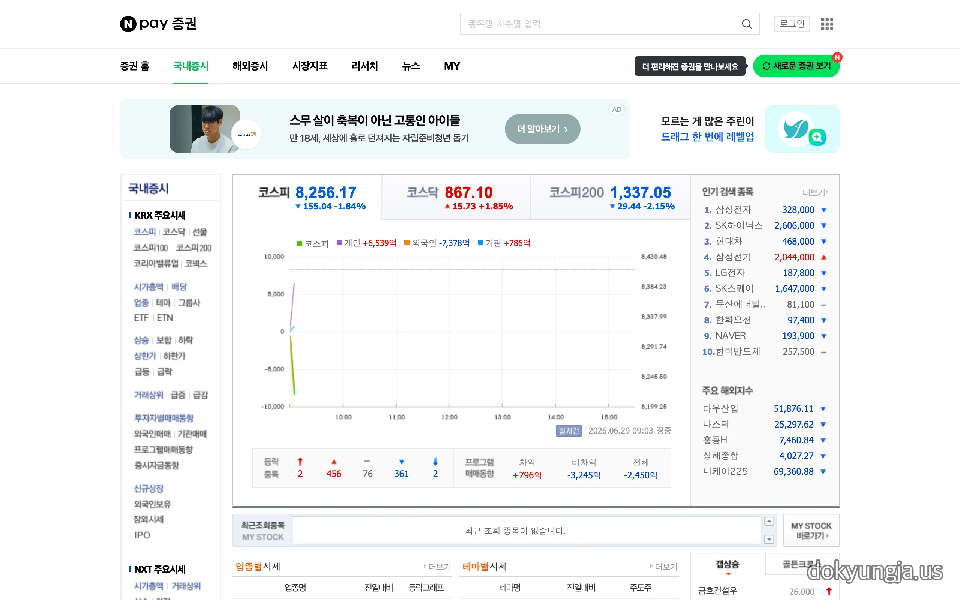Screen dimensions: 960x600
Task: Click MY STOCK 바로가기 button
Action: [811, 531]
